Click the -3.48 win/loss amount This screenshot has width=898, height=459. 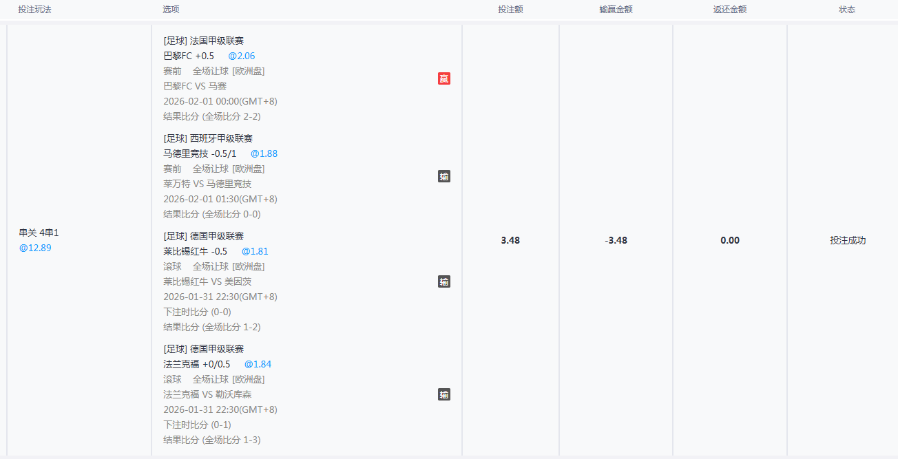pyautogui.click(x=616, y=240)
